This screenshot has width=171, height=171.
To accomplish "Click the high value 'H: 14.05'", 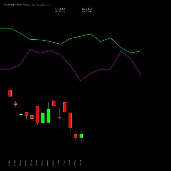I will [87, 9].
